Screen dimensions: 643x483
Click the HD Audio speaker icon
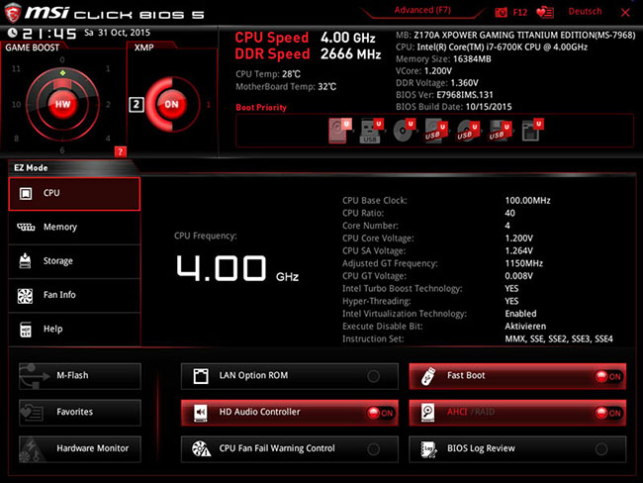pos(201,412)
